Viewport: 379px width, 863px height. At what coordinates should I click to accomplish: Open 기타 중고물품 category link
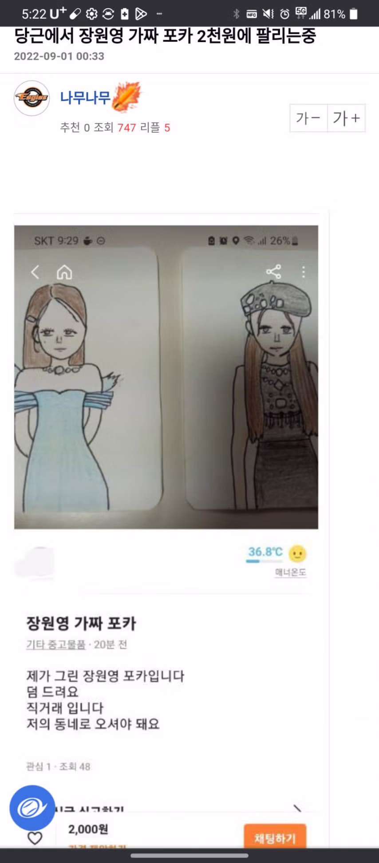(x=56, y=644)
